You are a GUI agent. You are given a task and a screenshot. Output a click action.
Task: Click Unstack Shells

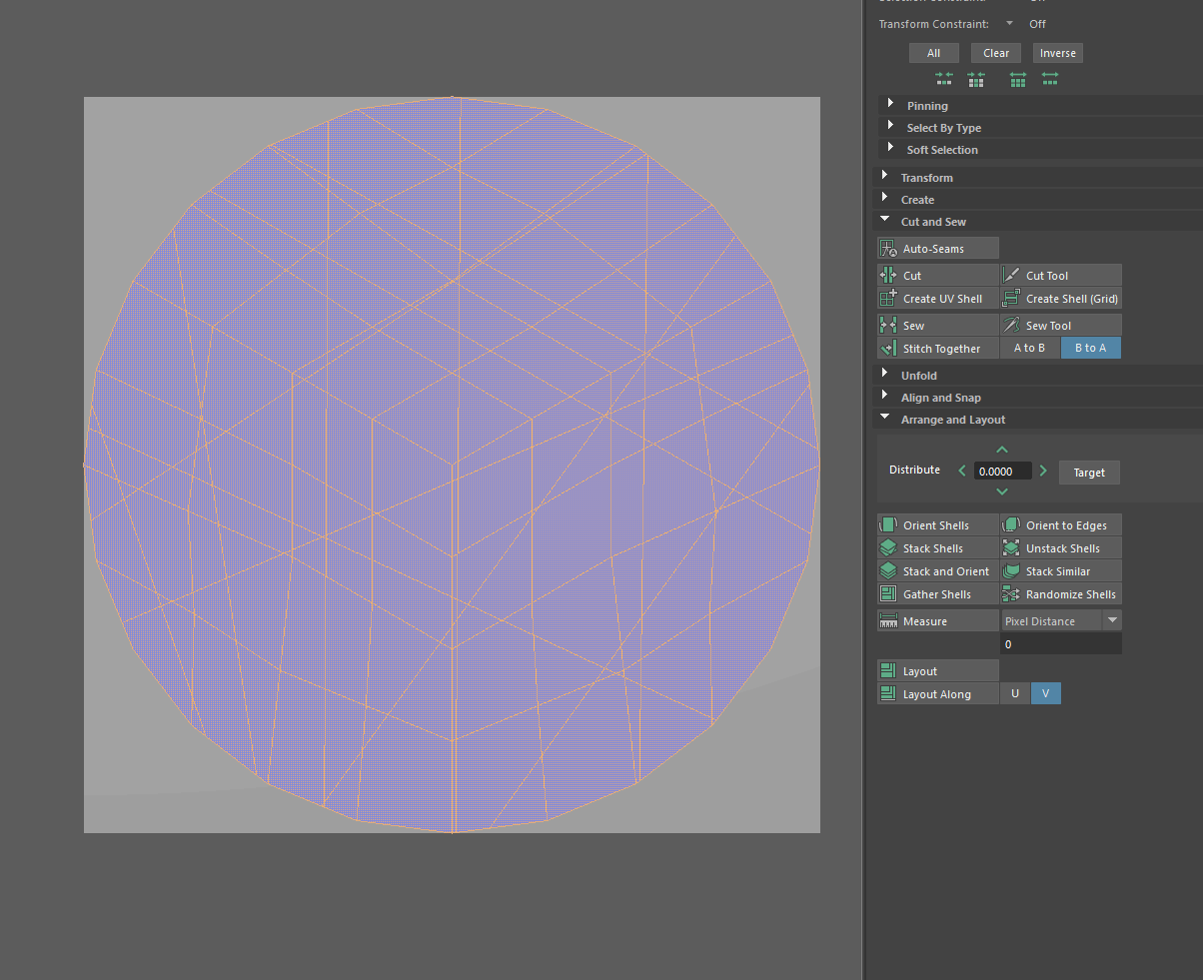coord(1061,547)
